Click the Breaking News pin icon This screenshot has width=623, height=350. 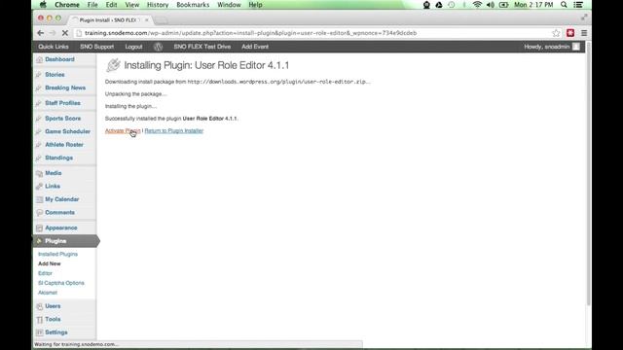(39, 88)
